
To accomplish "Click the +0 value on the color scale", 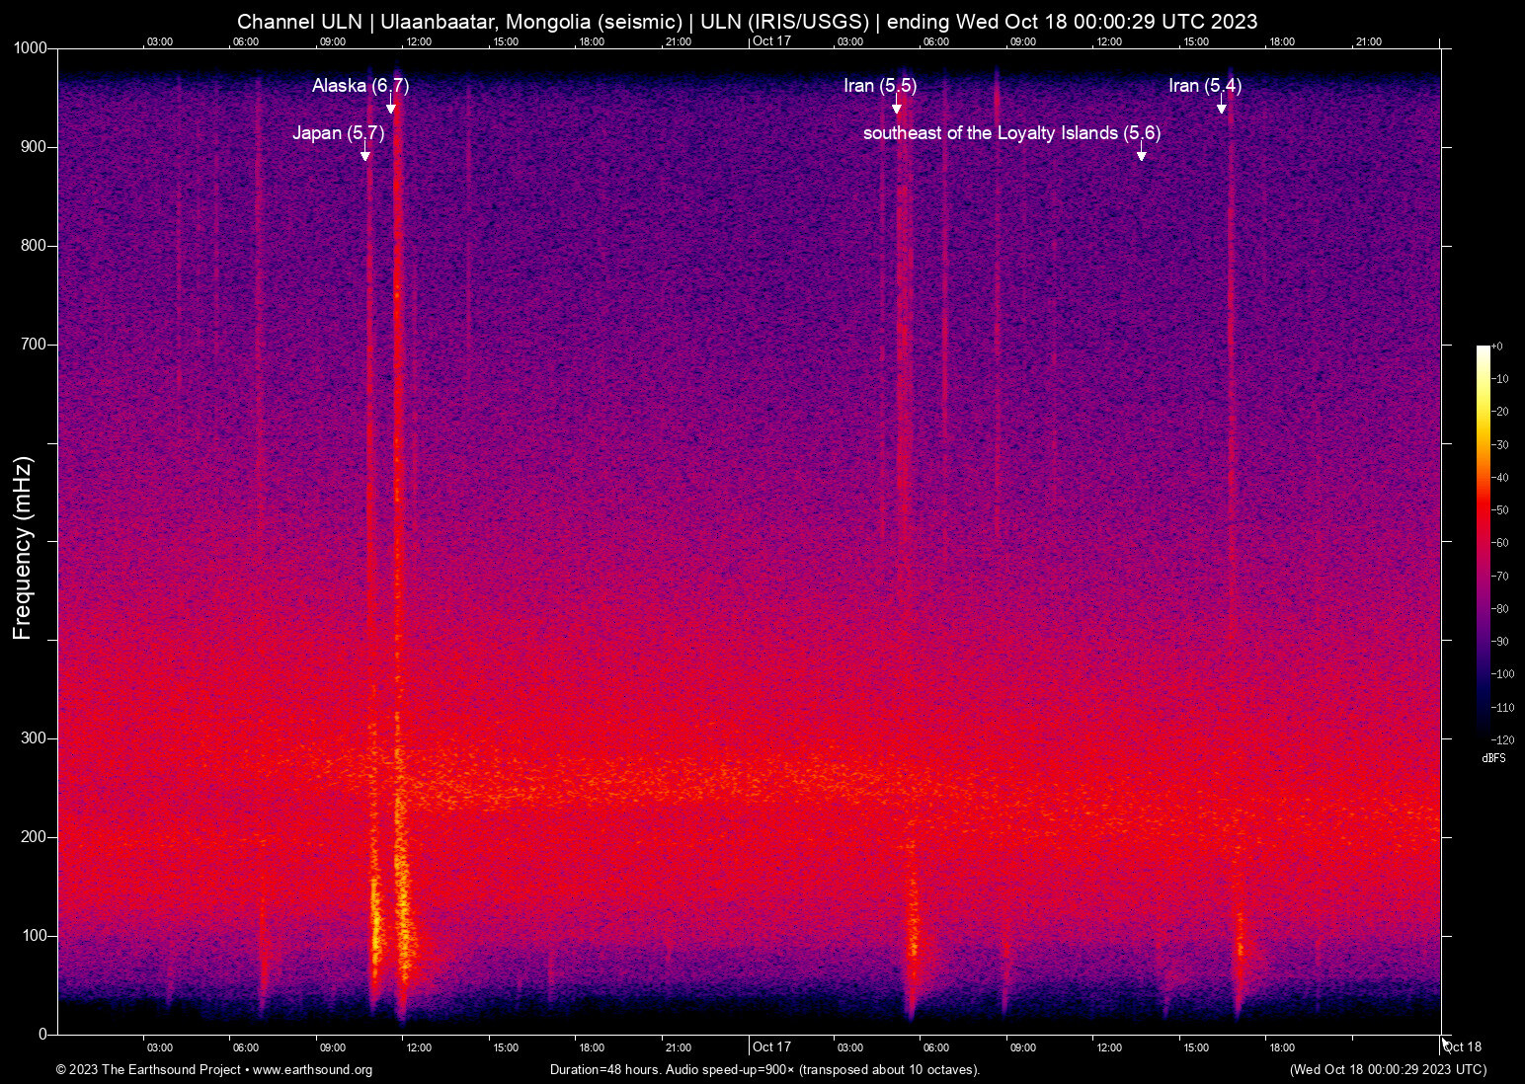I will coord(1497,347).
